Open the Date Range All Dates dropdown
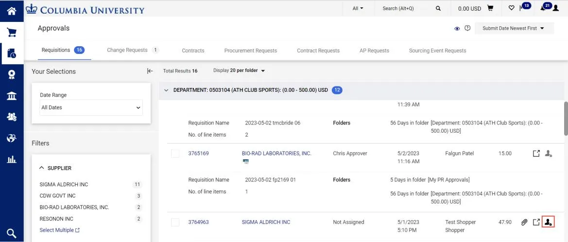This screenshot has height=242, width=568. click(x=91, y=107)
